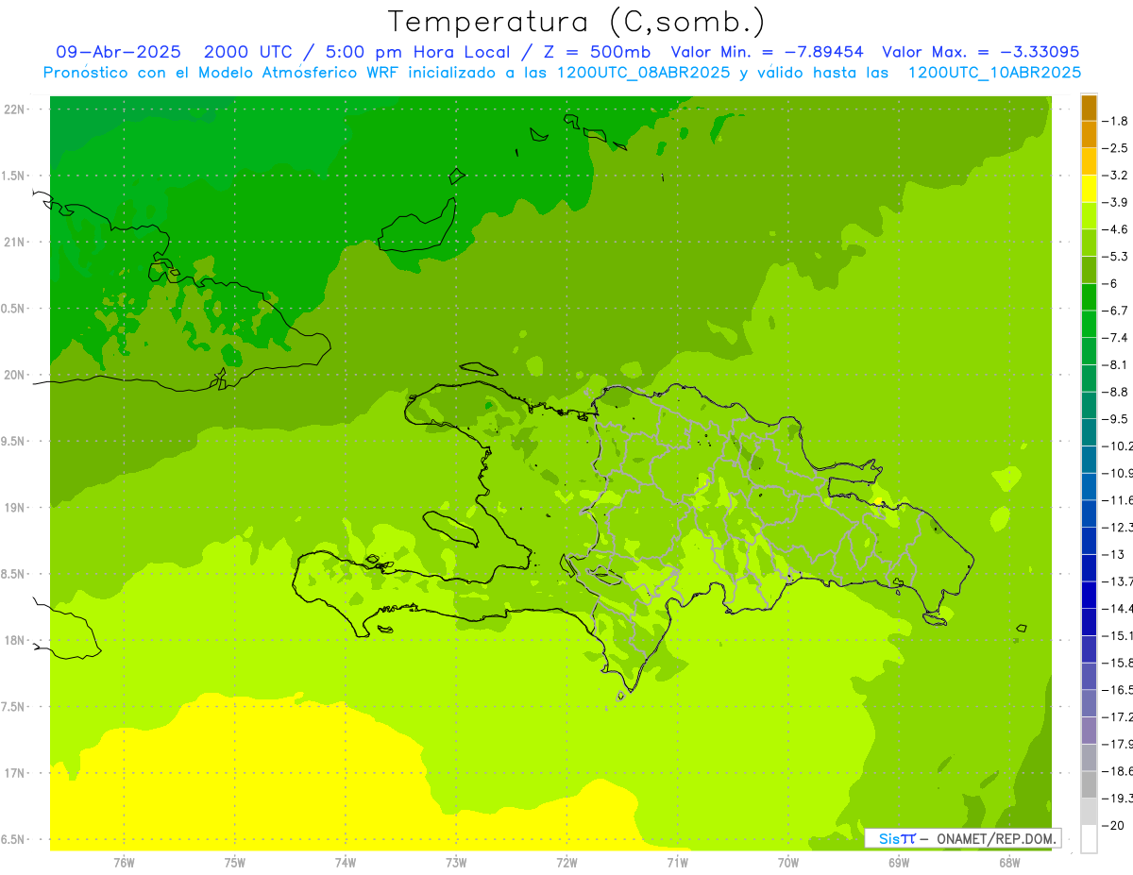Click the valid-until time "1200UTC_10ABR2025"

pyautogui.click(x=994, y=73)
